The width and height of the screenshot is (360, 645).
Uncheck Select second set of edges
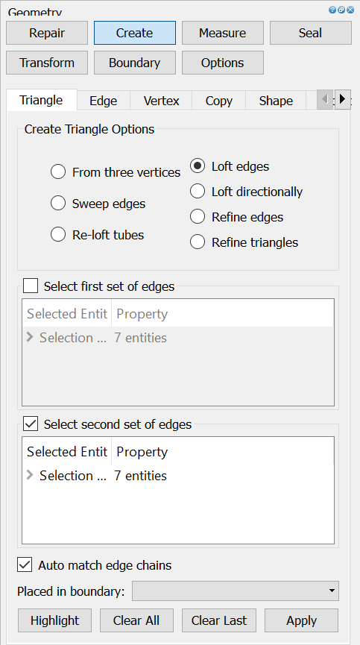pyautogui.click(x=31, y=424)
